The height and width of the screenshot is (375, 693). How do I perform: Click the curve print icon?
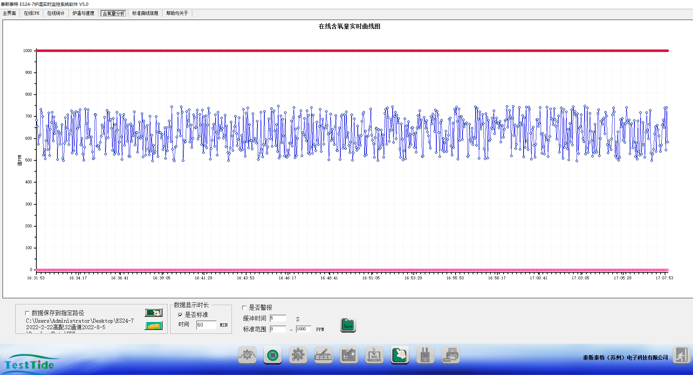pos(450,355)
